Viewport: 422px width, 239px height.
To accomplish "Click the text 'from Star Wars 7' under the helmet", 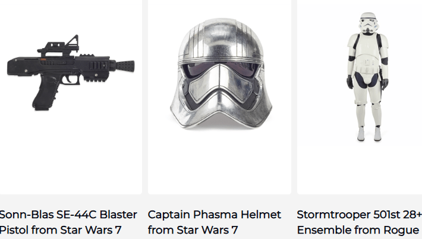I will 193,230.
